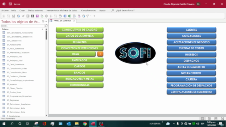Click the format painter brush icon
The image size is (226, 127).
(23, 16)
